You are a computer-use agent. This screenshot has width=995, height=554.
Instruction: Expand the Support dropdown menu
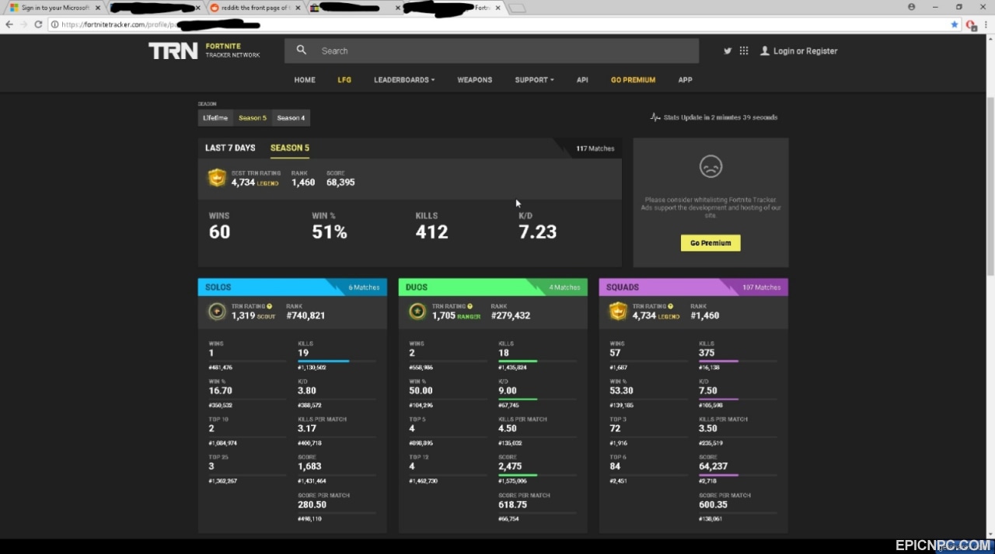534,80
